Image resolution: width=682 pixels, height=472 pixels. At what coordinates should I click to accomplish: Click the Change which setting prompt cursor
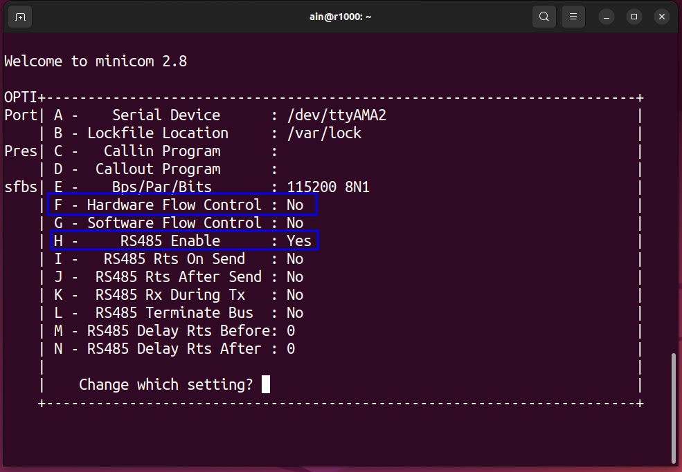tap(266, 384)
